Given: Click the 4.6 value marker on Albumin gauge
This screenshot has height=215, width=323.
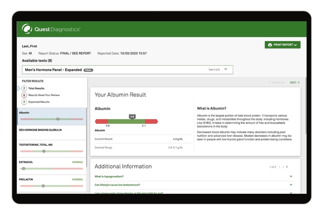Looking at the screenshot, I should point(132,116).
